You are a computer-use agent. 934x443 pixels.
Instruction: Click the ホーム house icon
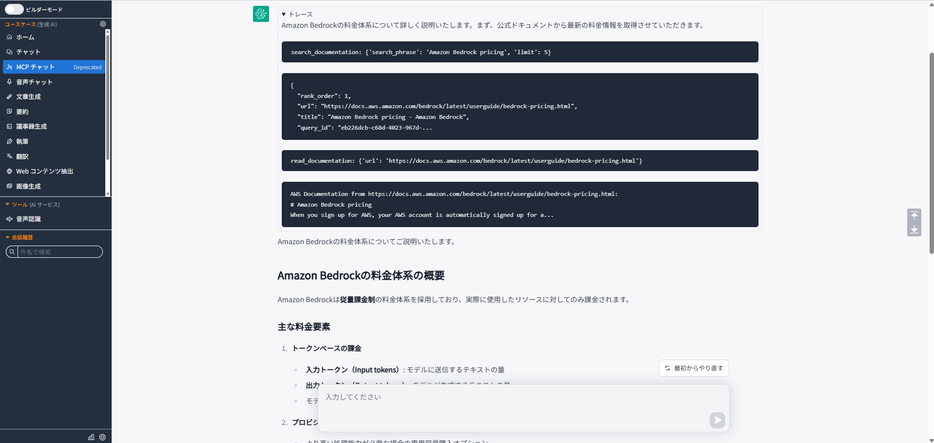[x=9, y=37]
